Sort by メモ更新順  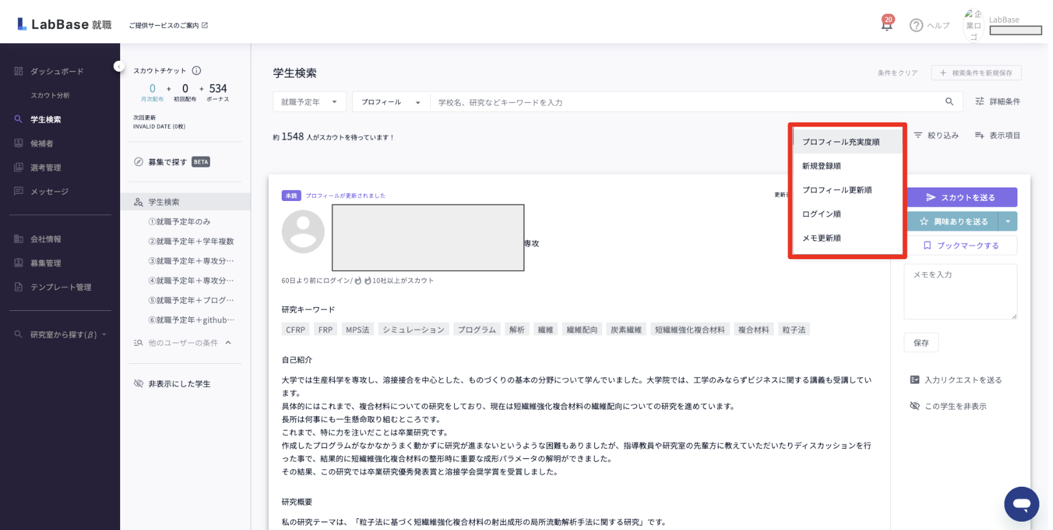(848, 238)
